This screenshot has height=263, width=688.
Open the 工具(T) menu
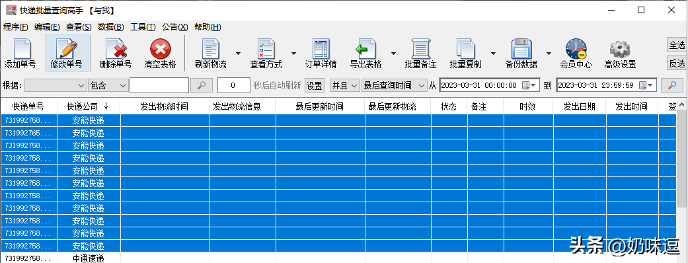tap(143, 27)
